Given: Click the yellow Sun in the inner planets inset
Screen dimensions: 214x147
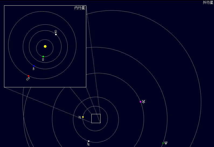Looking at the screenshot, I should point(45,46).
